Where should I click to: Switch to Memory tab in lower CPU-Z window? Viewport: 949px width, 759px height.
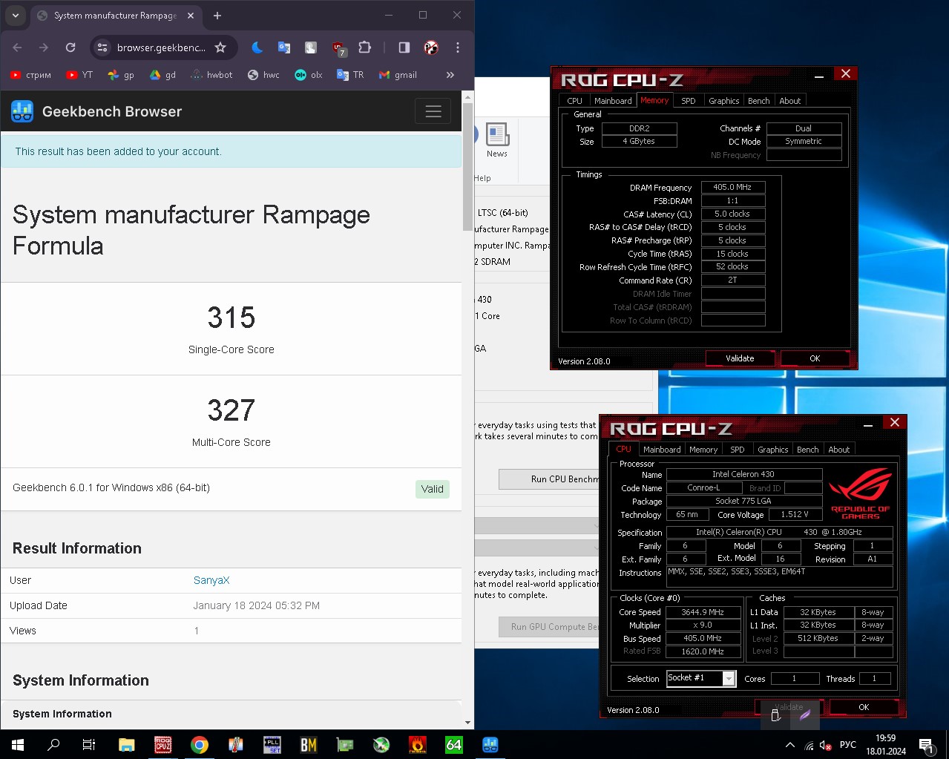point(703,450)
